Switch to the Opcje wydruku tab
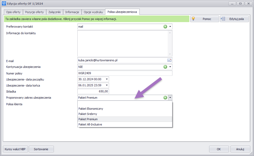Screen dimensions: 254x156 tap(93, 12)
